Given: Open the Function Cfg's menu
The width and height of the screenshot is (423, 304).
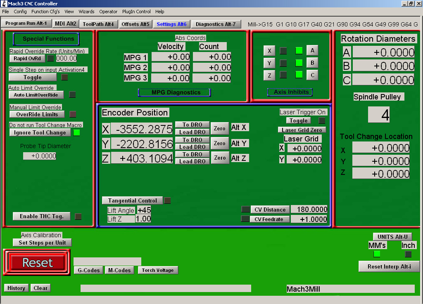Looking at the screenshot, I should 45,12.
